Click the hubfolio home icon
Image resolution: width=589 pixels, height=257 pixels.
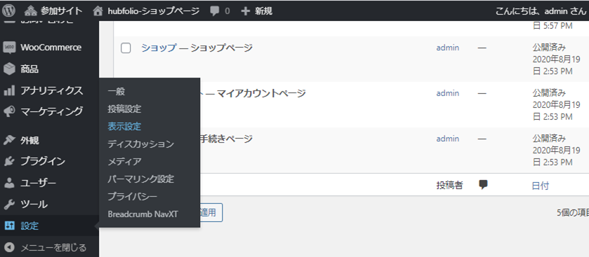(x=98, y=11)
